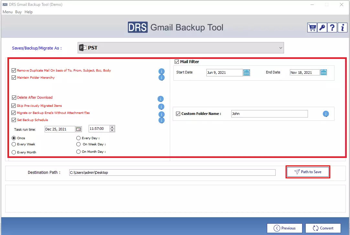Show info for Set Backup Schedule
The height and width of the screenshot is (235, 350).
click(161, 120)
